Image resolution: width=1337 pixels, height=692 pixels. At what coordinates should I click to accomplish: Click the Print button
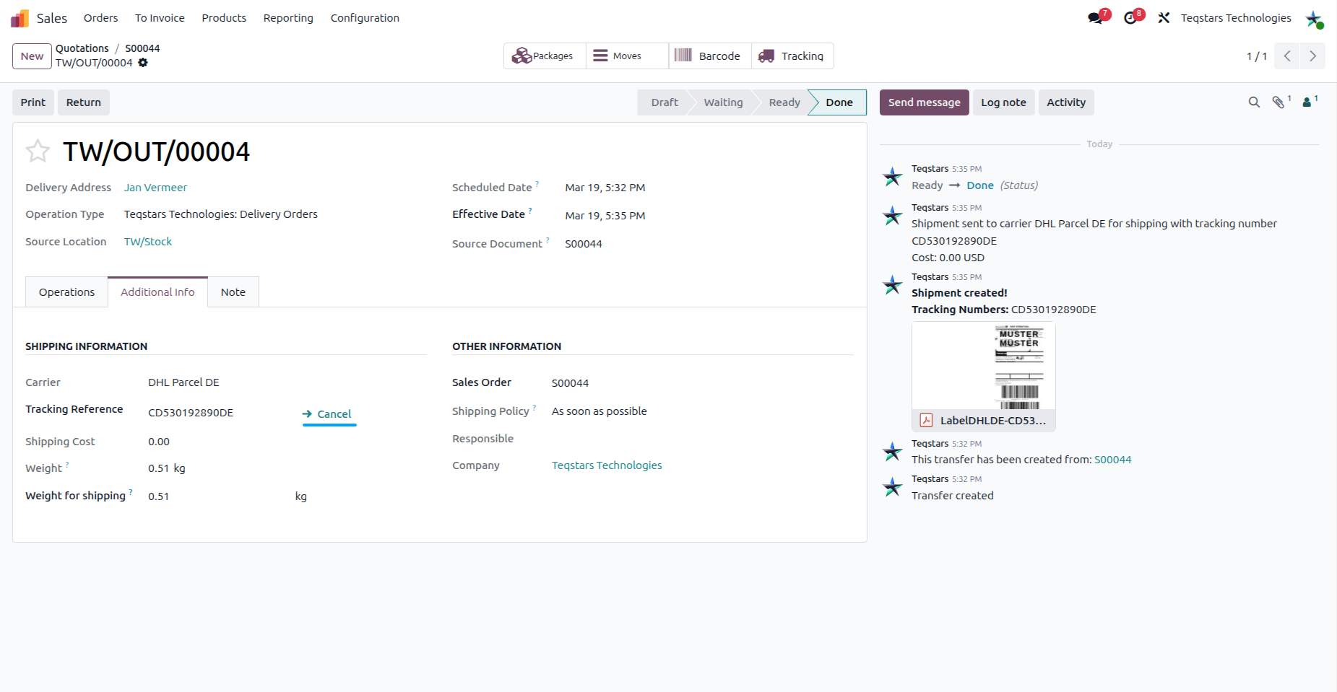click(33, 102)
